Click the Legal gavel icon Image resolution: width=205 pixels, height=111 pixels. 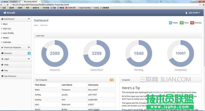point(2,59)
